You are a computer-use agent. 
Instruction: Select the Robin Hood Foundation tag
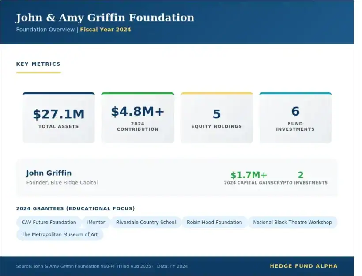[214, 222]
